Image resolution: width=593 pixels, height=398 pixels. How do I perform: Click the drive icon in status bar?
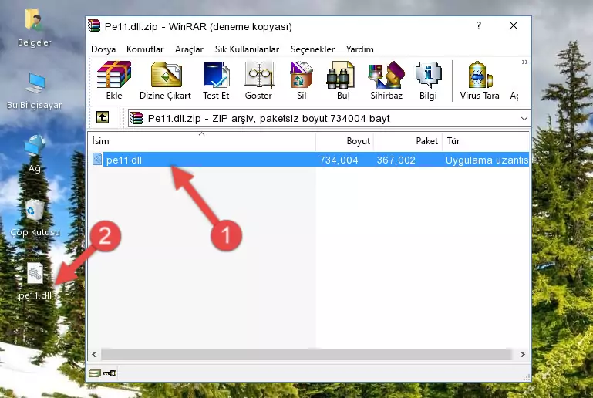(x=94, y=374)
